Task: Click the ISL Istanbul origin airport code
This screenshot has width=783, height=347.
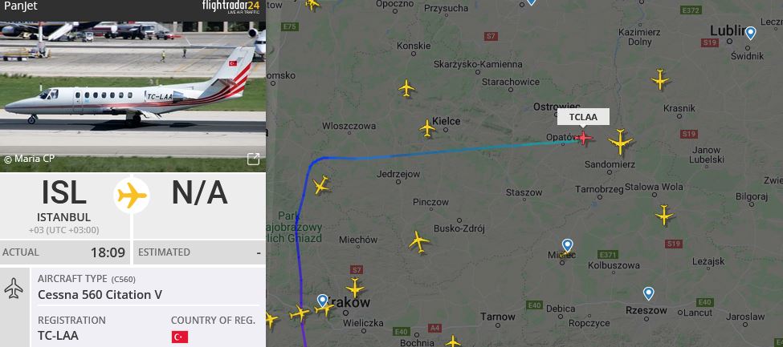Action: [64, 192]
